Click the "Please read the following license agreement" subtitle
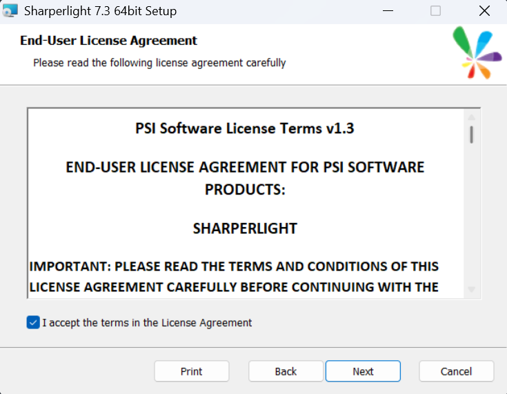The width and height of the screenshot is (507, 394). 159,63
